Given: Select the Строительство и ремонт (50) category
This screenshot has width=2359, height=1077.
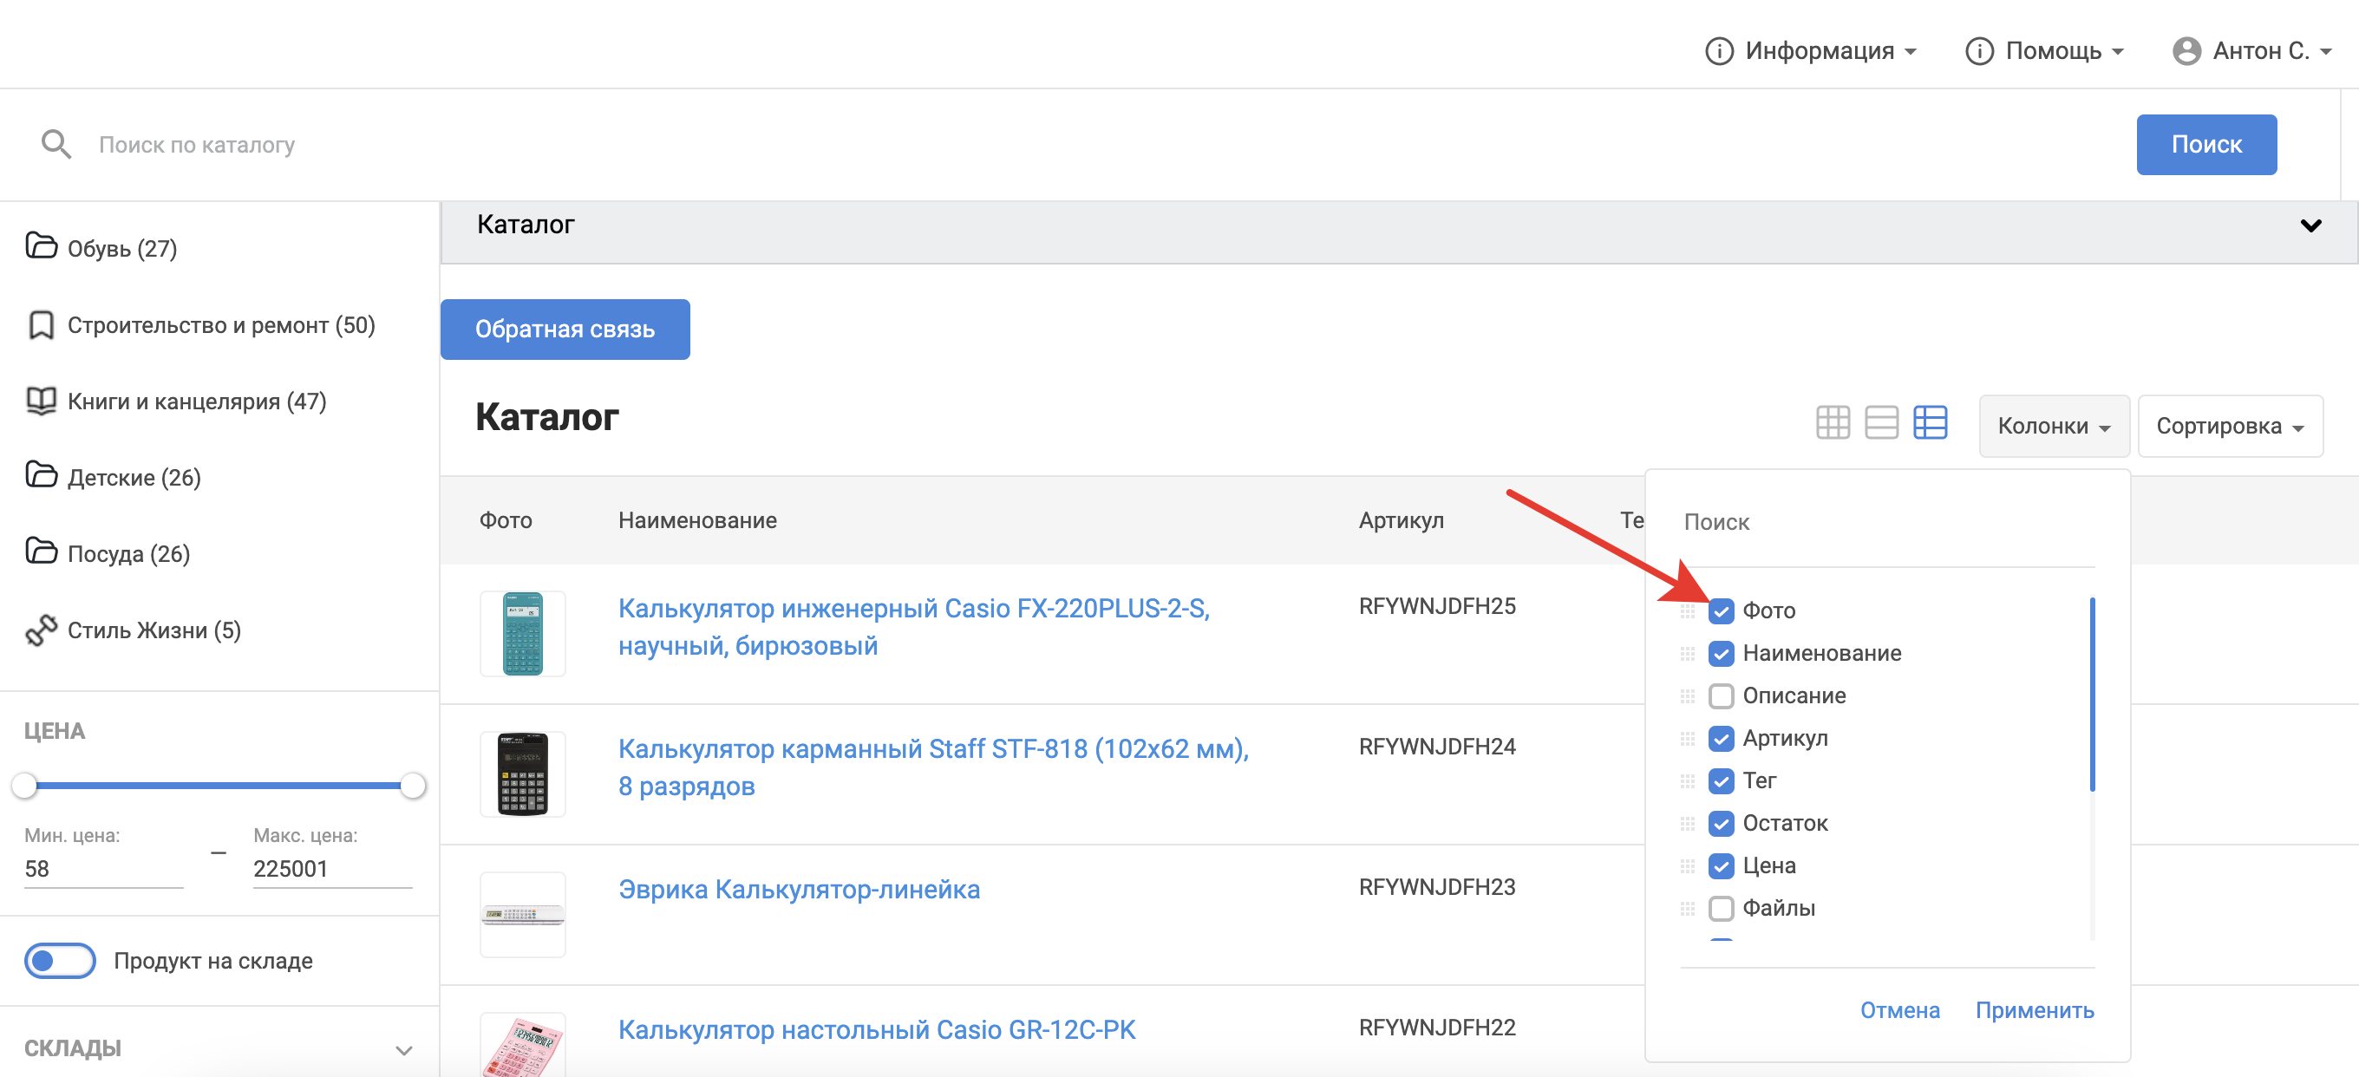Looking at the screenshot, I should (220, 325).
